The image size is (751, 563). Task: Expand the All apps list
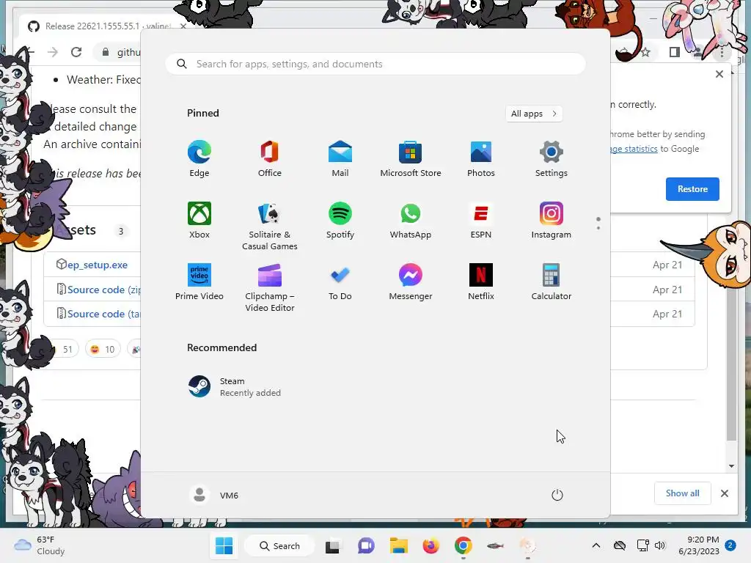click(534, 114)
